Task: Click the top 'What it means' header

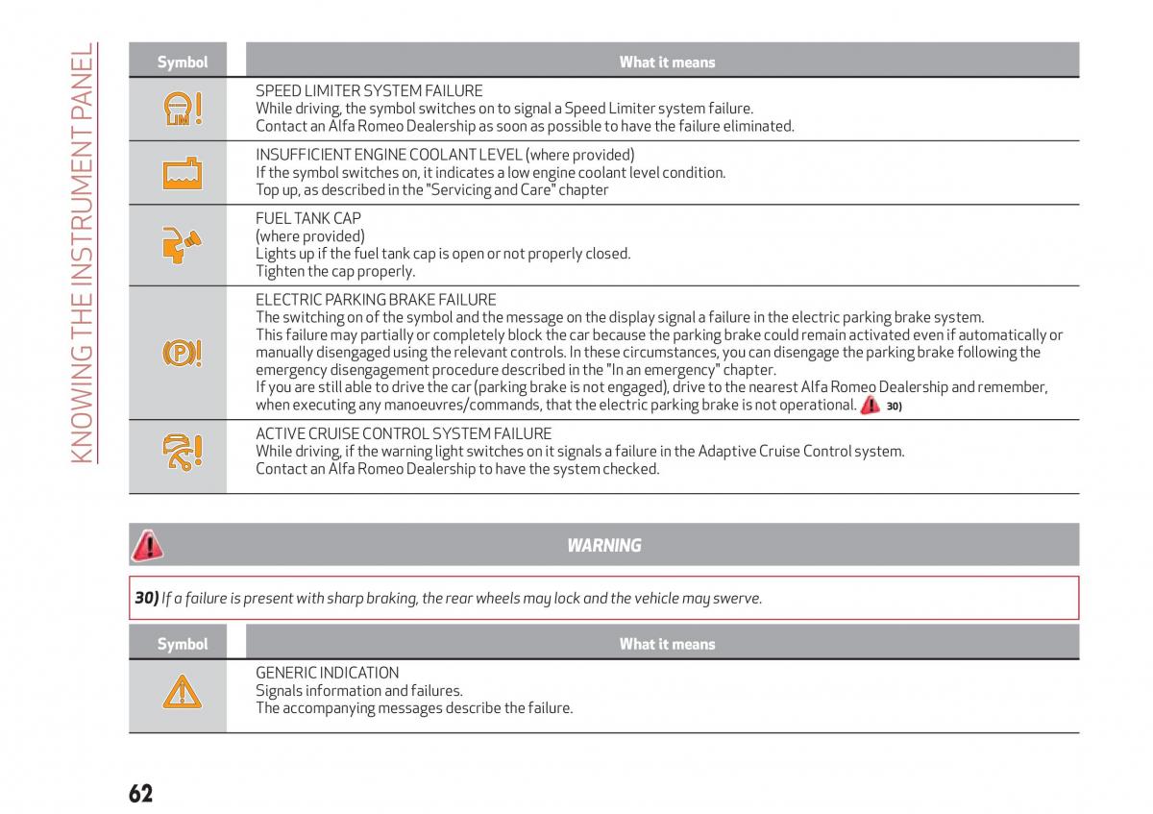Action: pyautogui.click(x=667, y=62)
